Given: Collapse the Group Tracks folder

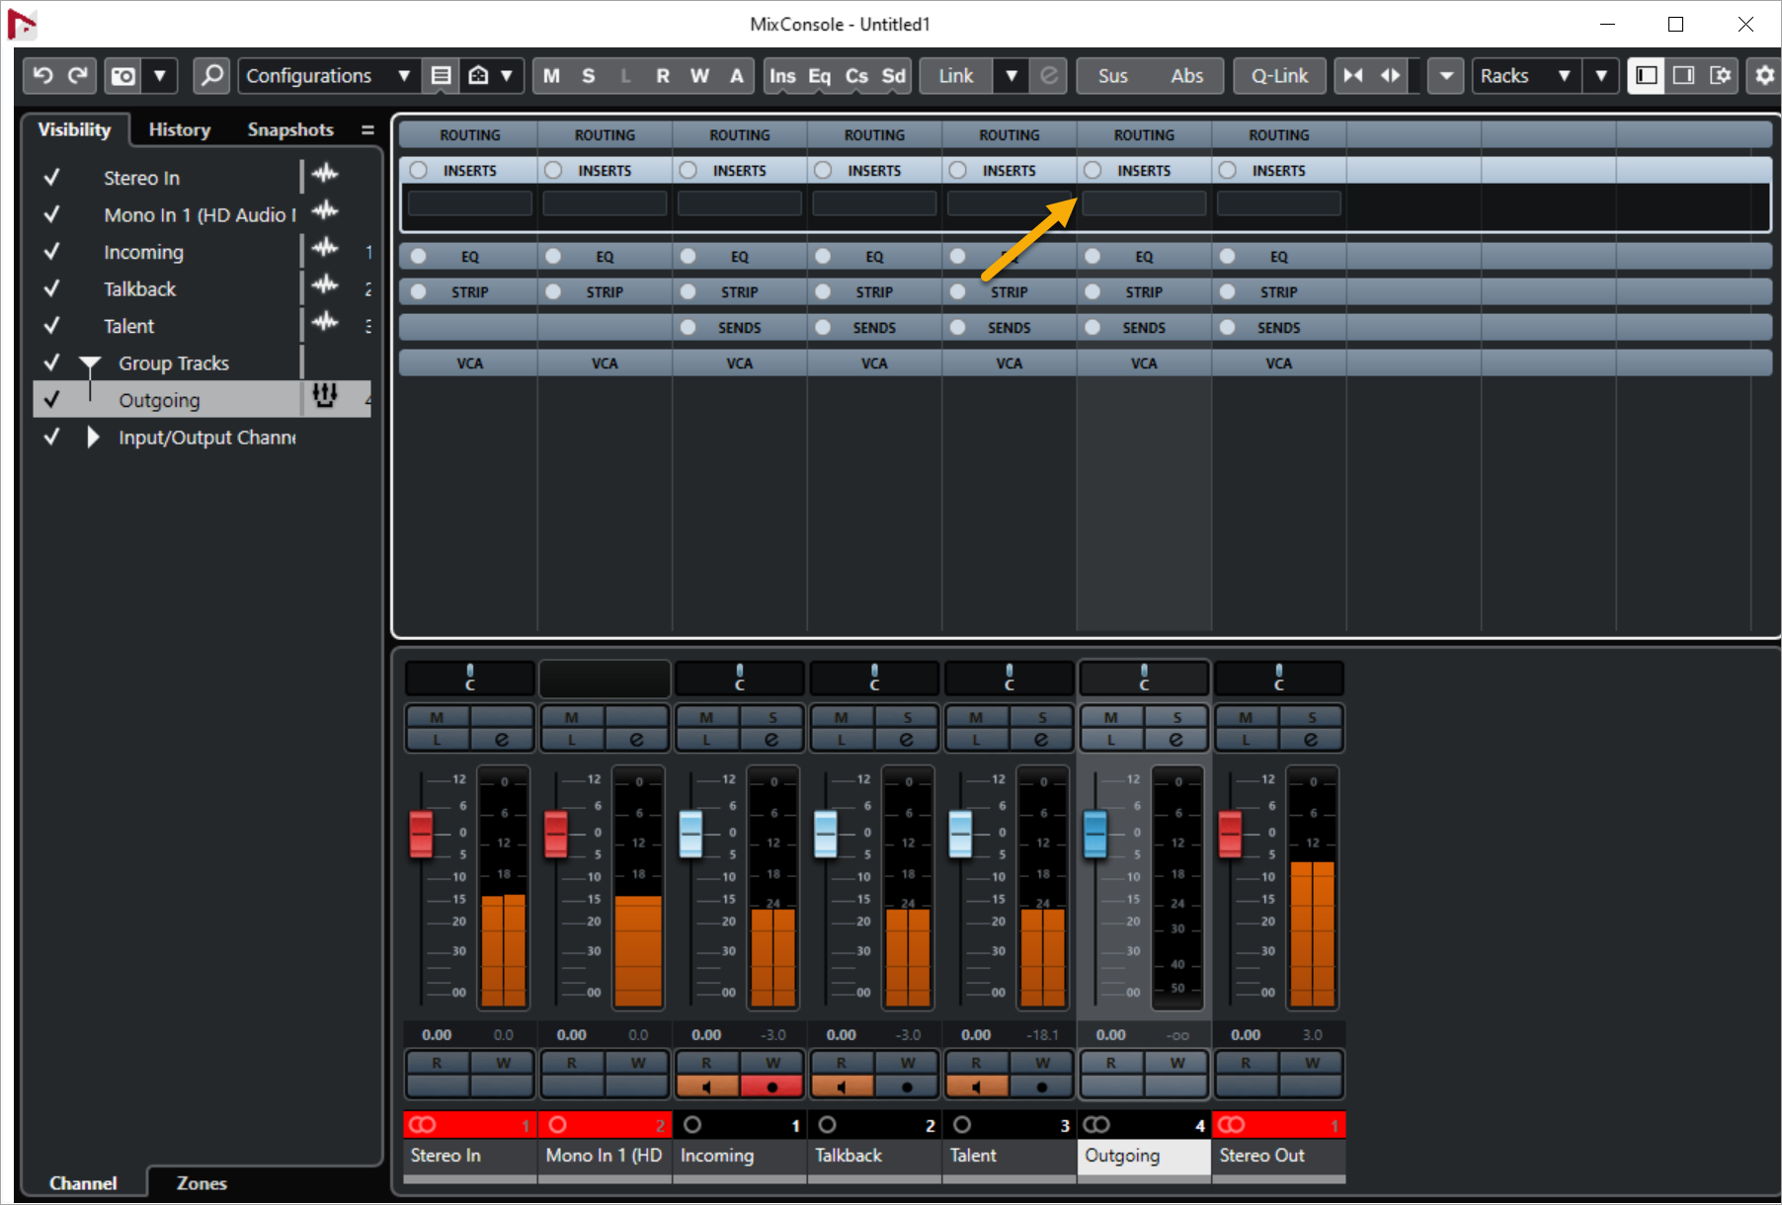Looking at the screenshot, I should [x=90, y=363].
